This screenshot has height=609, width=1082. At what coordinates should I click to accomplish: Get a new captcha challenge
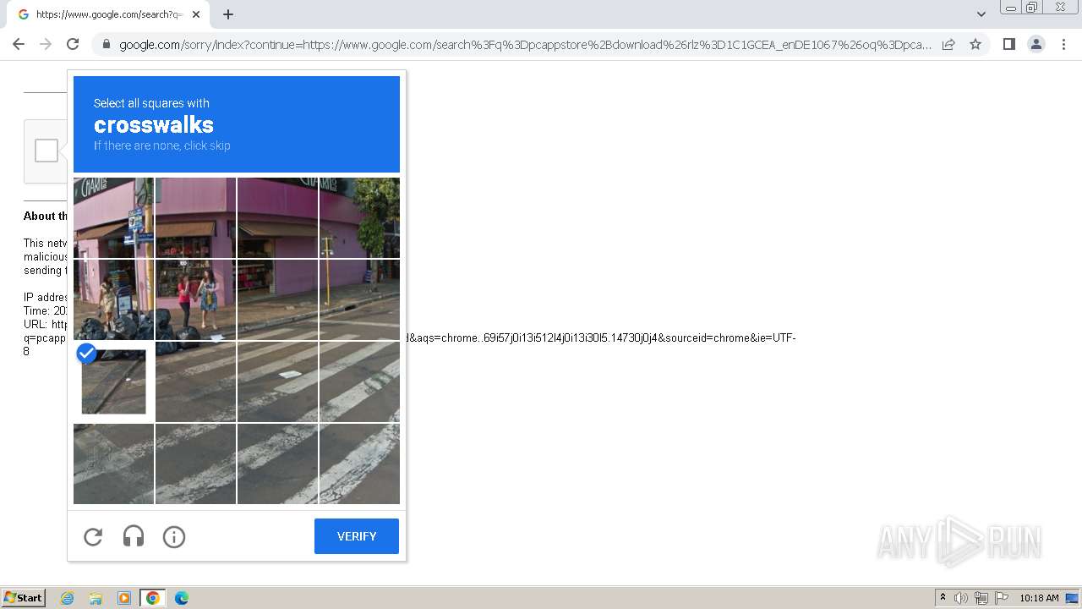pyautogui.click(x=93, y=536)
